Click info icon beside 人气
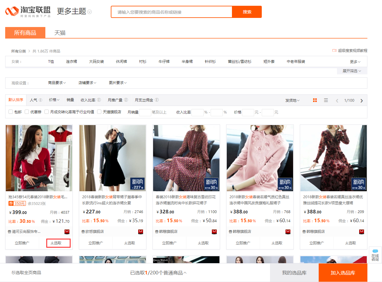 (x=40, y=100)
